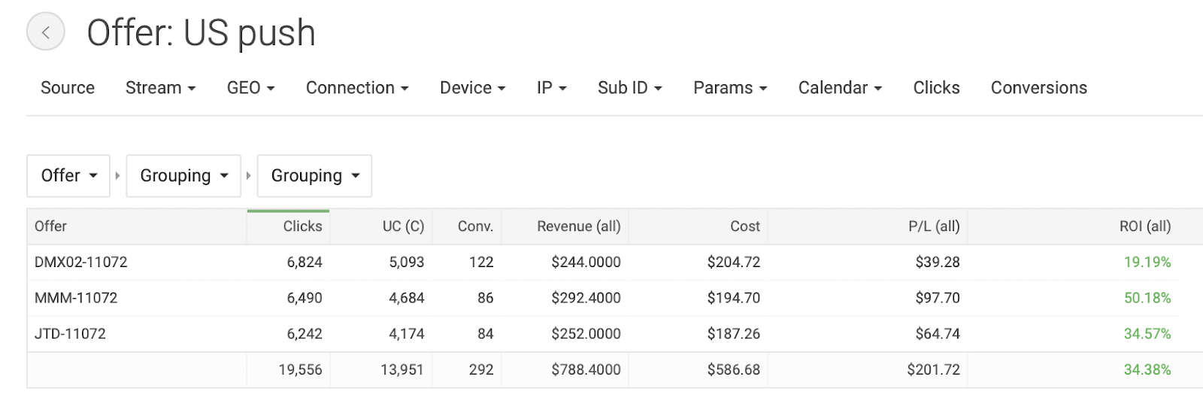
Task: Switch to the Conversions tab
Action: coord(1038,88)
